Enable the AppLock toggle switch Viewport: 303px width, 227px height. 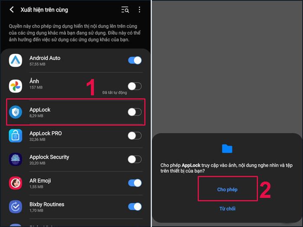pyautogui.click(x=135, y=112)
